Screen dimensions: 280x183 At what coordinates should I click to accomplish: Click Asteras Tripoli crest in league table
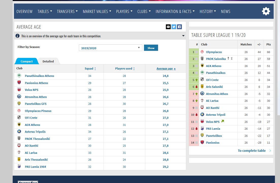pos(202,114)
